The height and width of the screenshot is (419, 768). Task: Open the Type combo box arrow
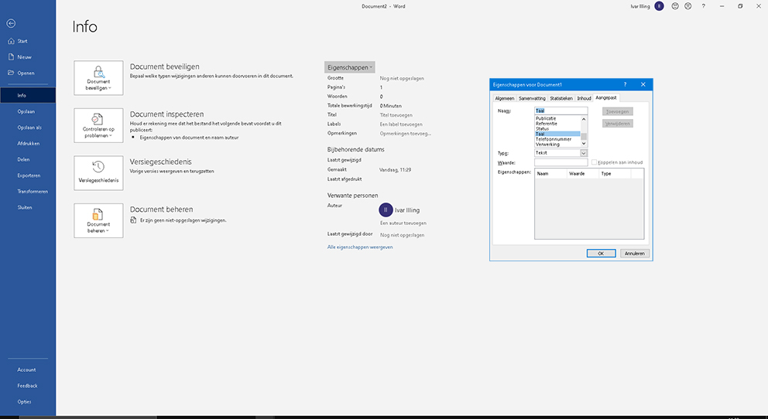point(584,153)
